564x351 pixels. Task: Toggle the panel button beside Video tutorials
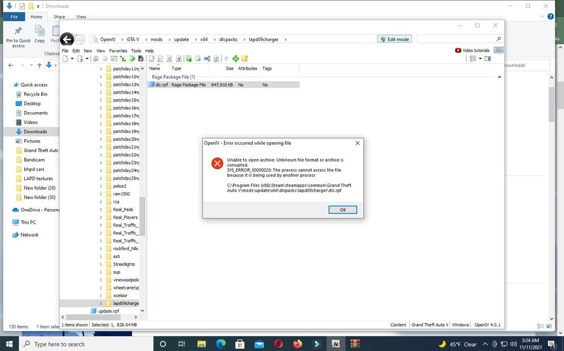tap(499, 50)
